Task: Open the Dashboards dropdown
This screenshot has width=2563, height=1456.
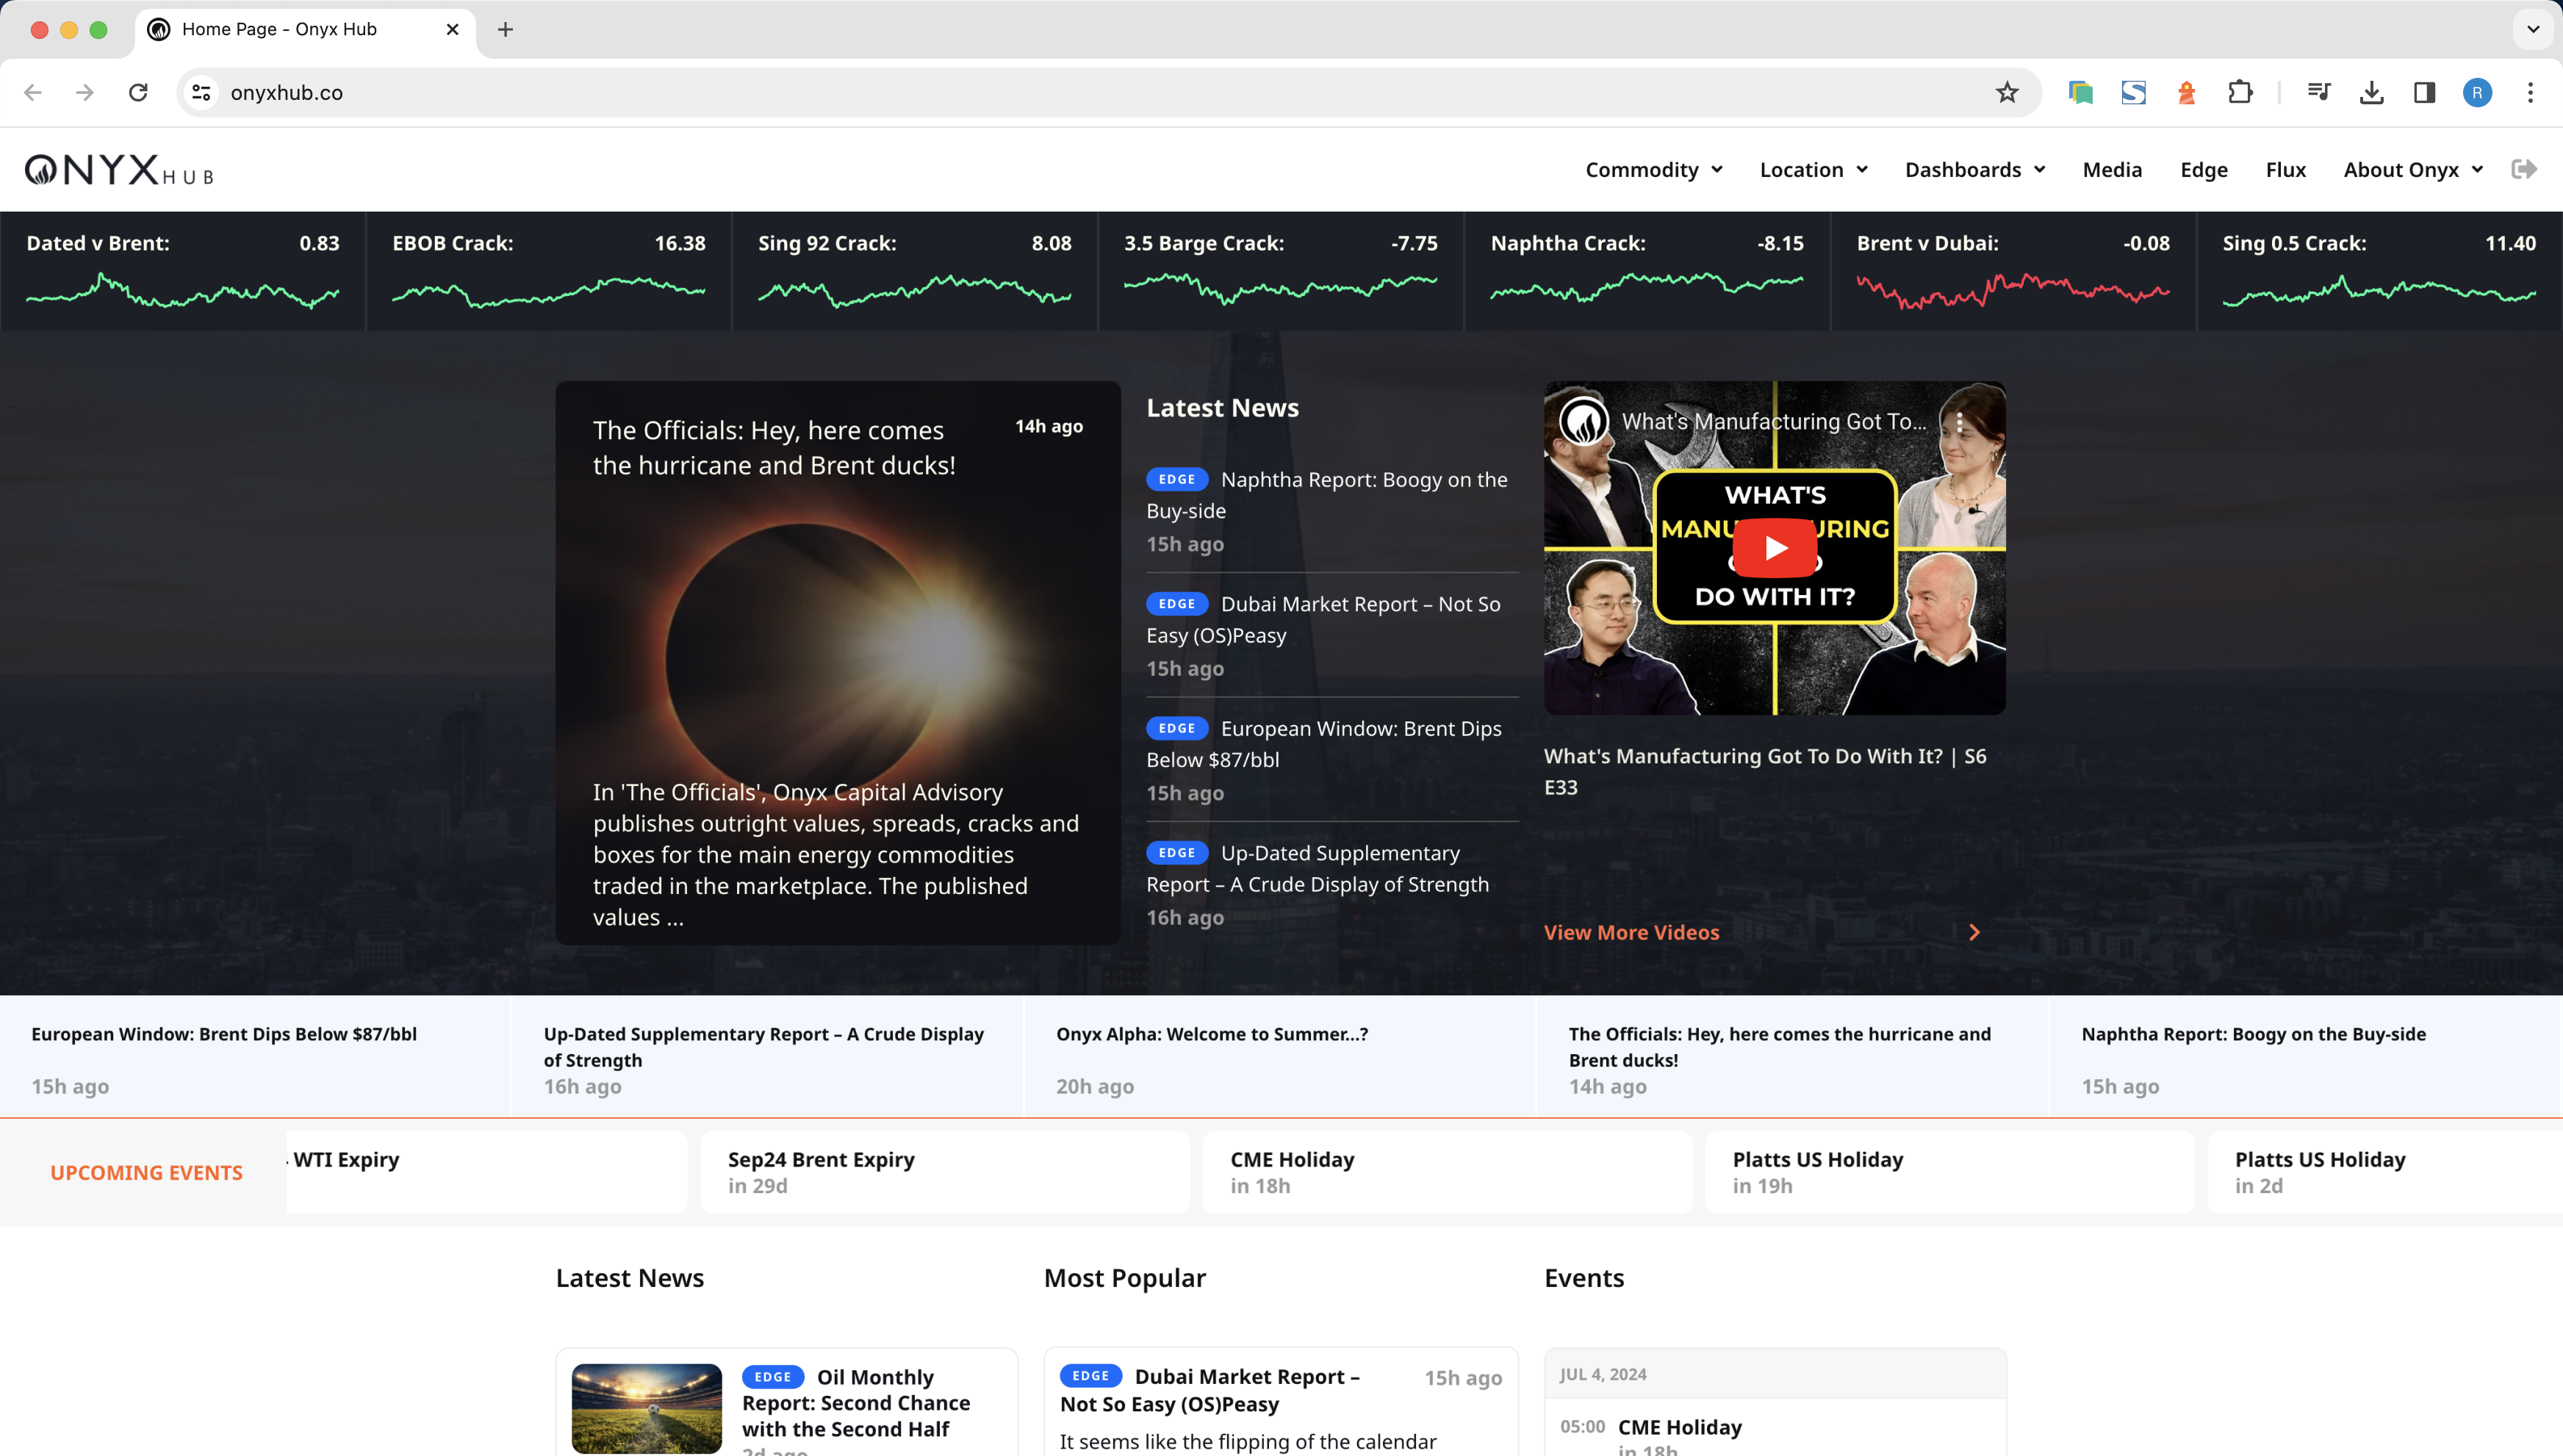Action: pyautogui.click(x=1974, y=170)
